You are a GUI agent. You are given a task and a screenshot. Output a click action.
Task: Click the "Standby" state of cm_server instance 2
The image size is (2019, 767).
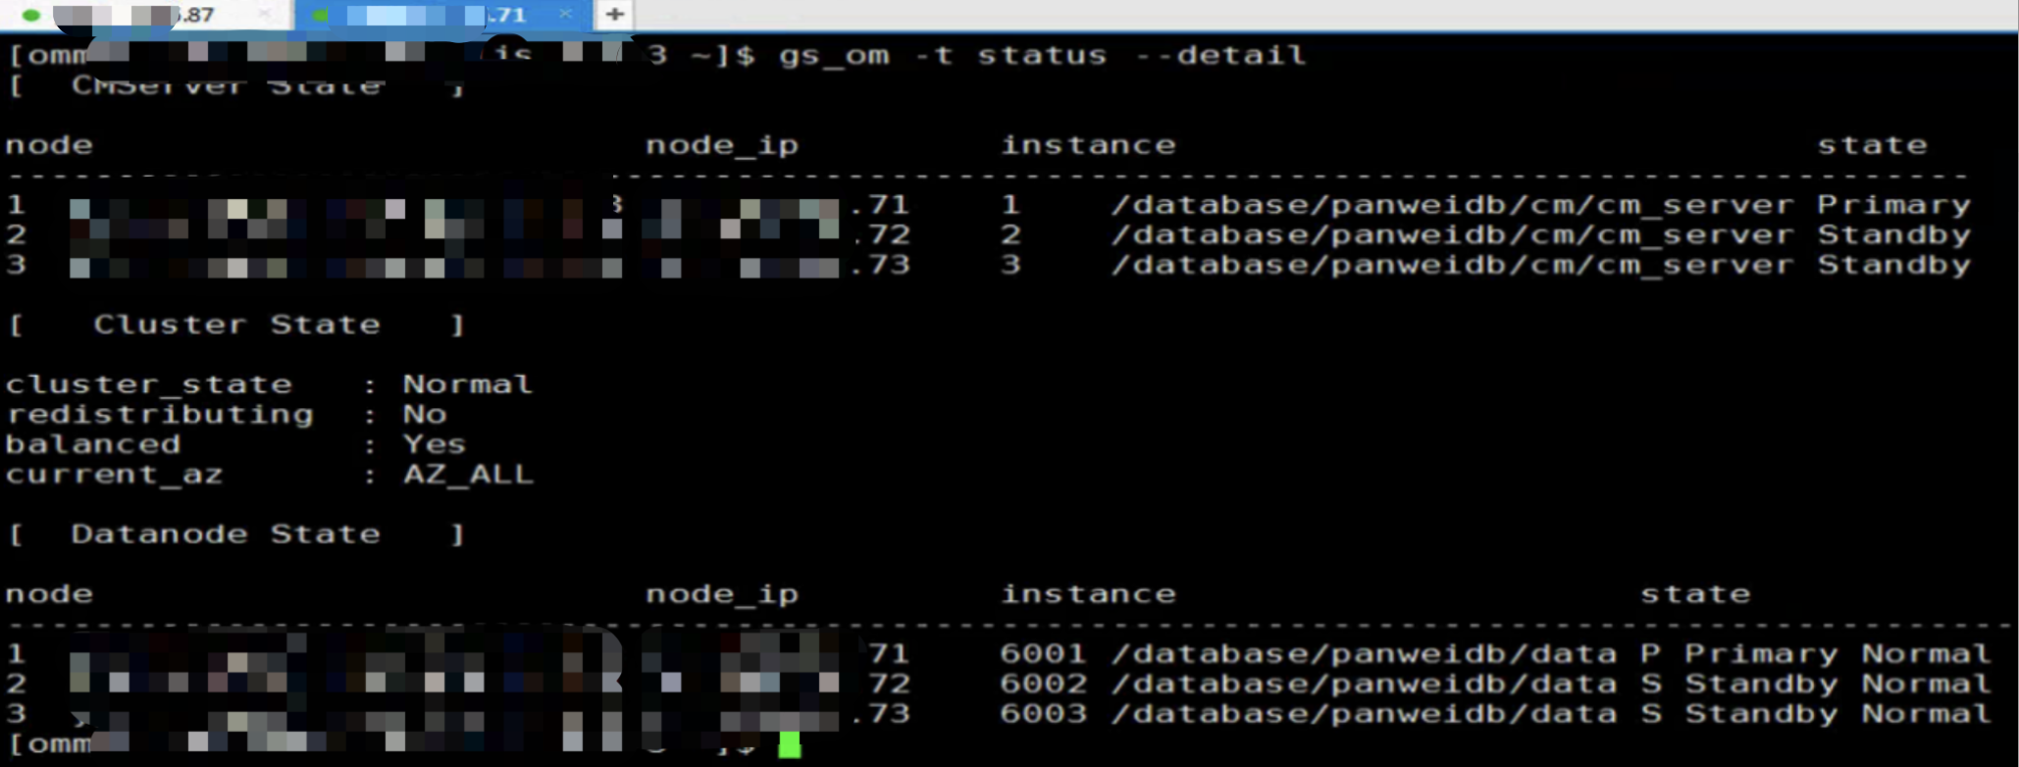pyautogui.click(x=1893, y=235)
